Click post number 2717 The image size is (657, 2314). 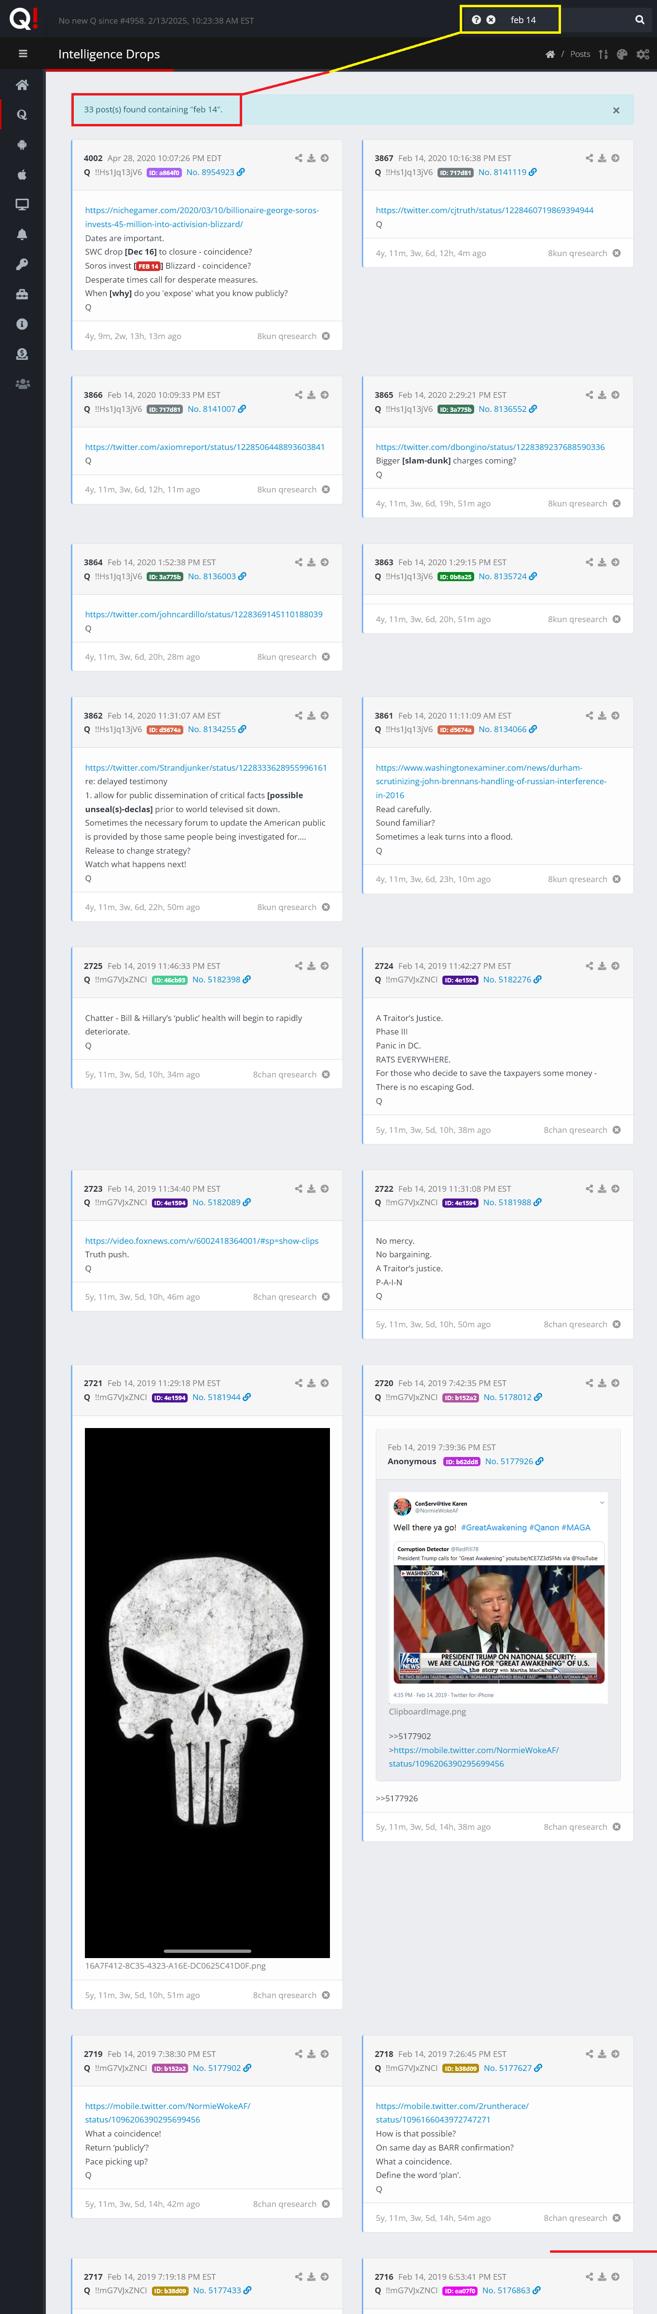[x=94, y=2276]
